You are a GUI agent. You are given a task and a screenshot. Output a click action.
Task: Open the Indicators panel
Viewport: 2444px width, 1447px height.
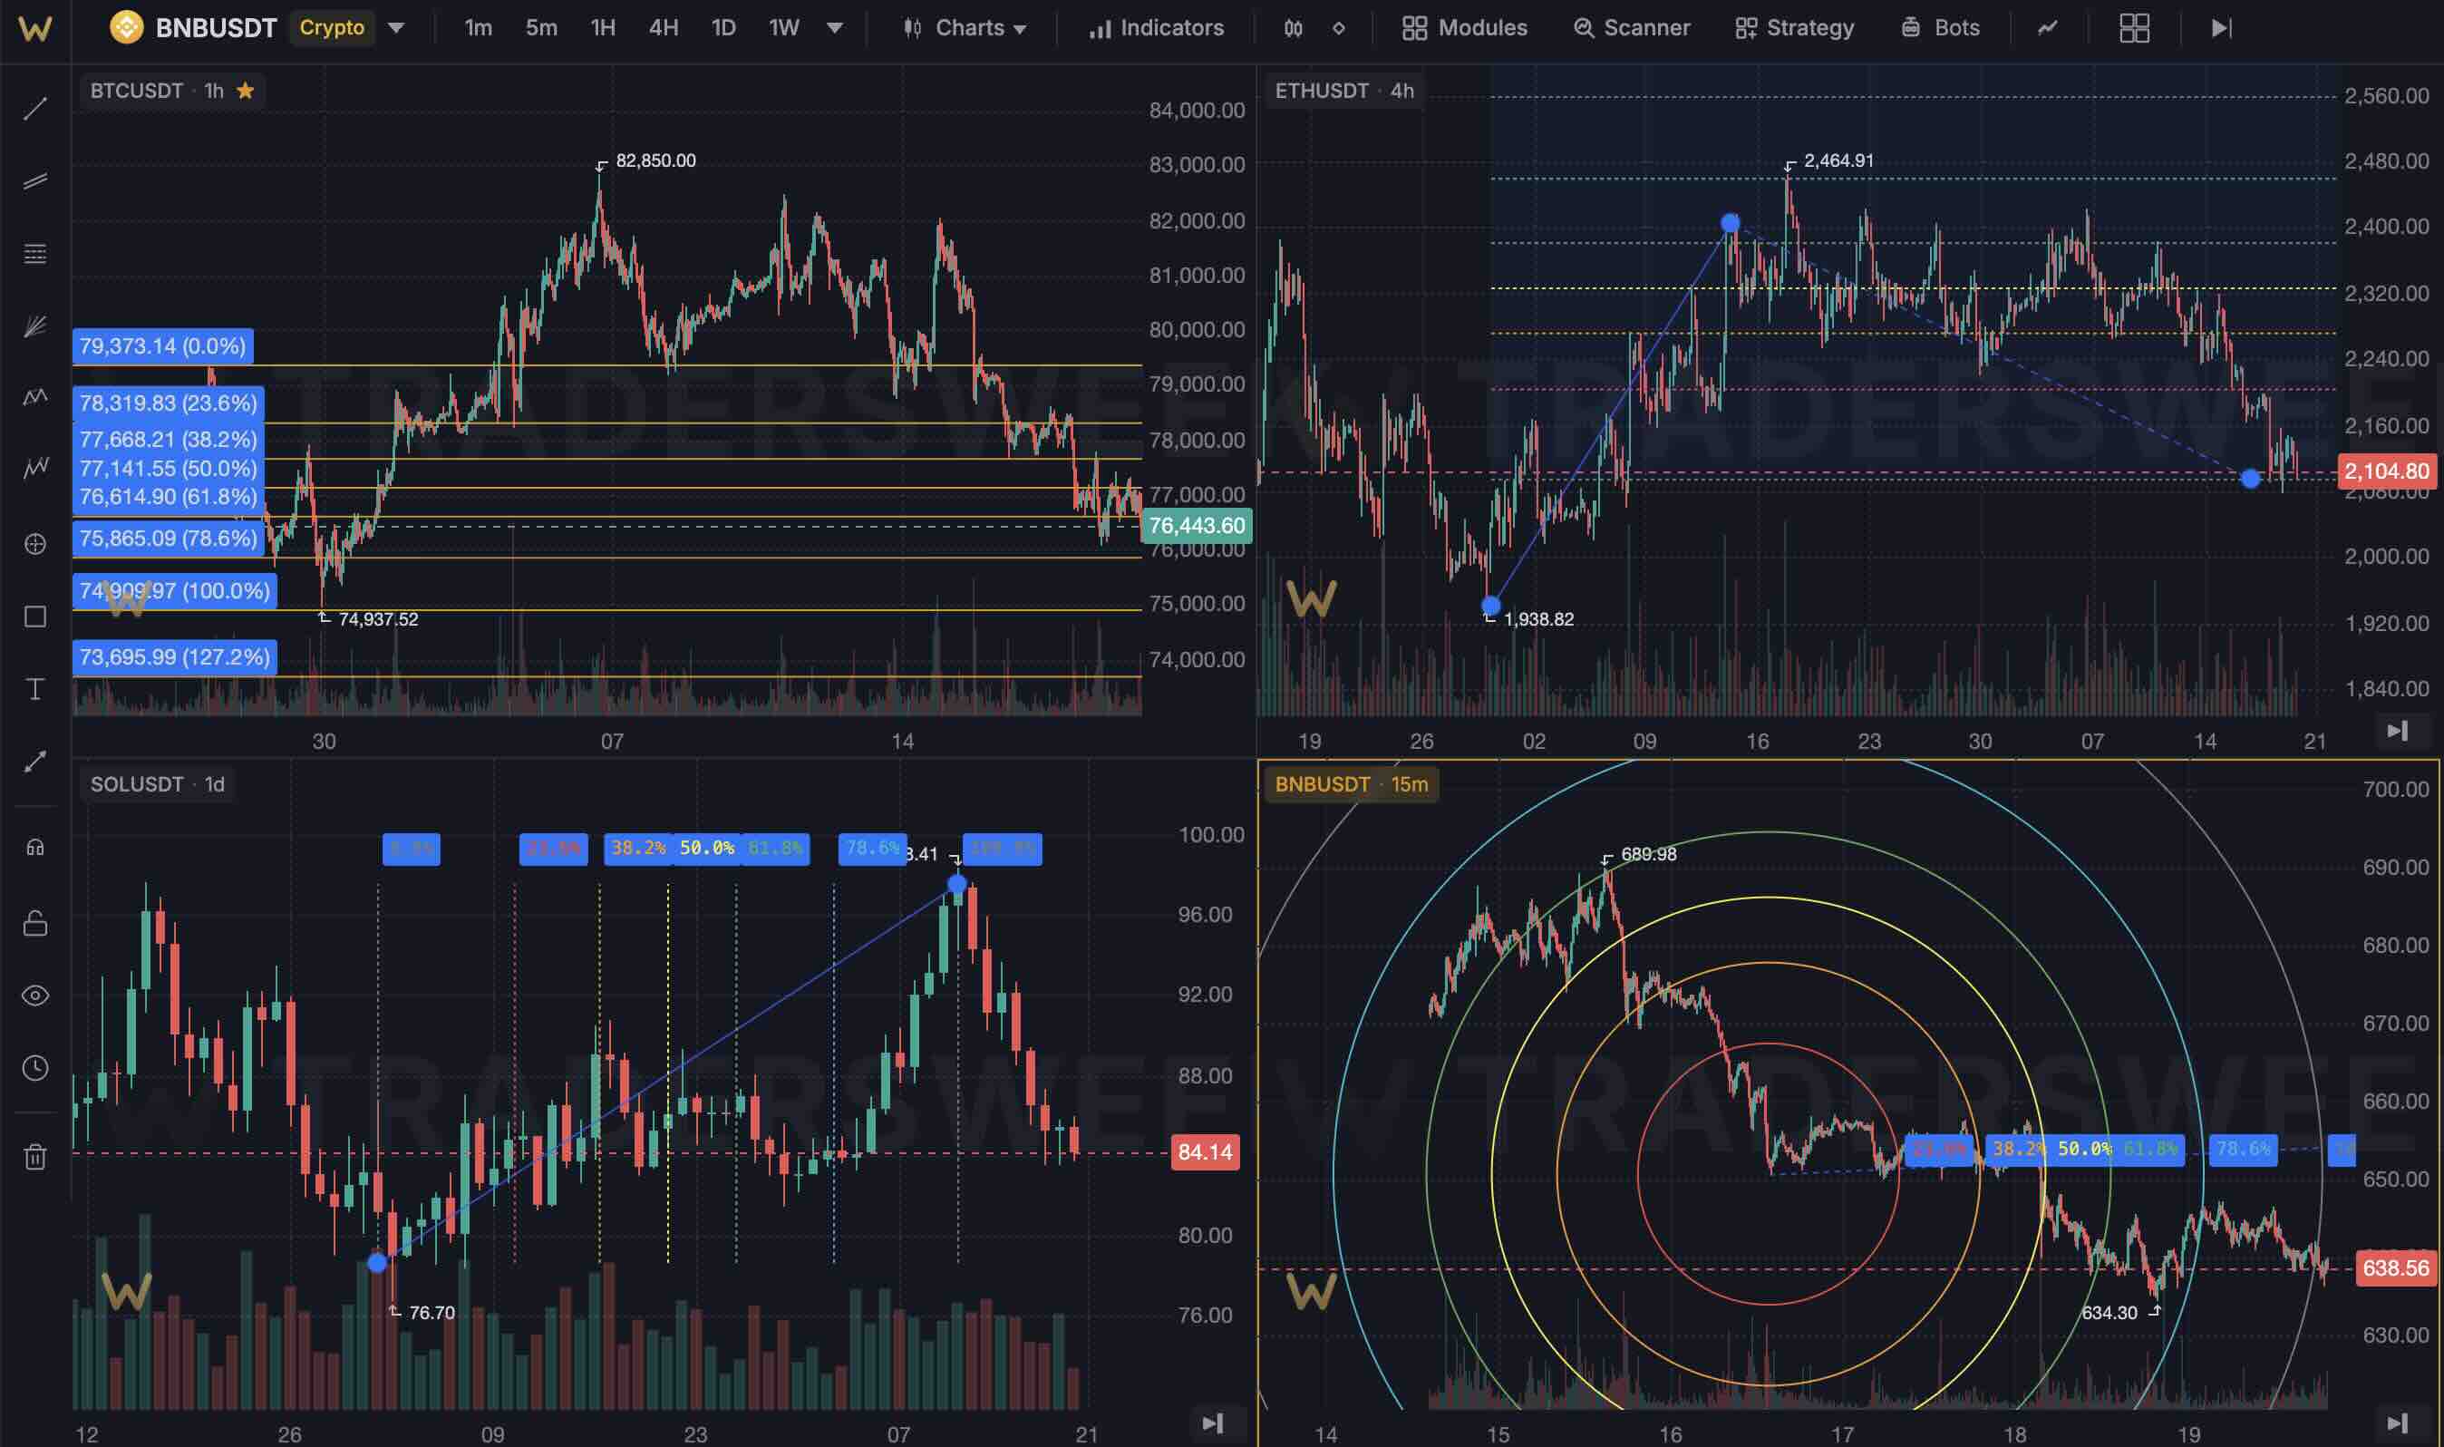tap(1156, 28)
